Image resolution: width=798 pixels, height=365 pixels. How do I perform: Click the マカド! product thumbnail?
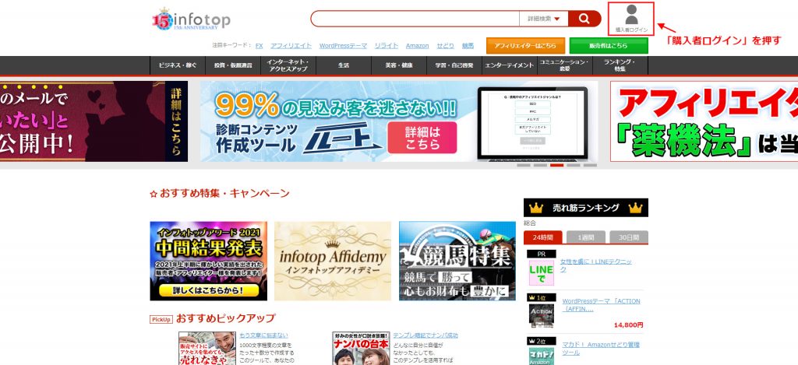click(541, 356)
